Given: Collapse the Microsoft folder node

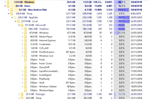Looking at the screenshot, I should coord(19,25).
